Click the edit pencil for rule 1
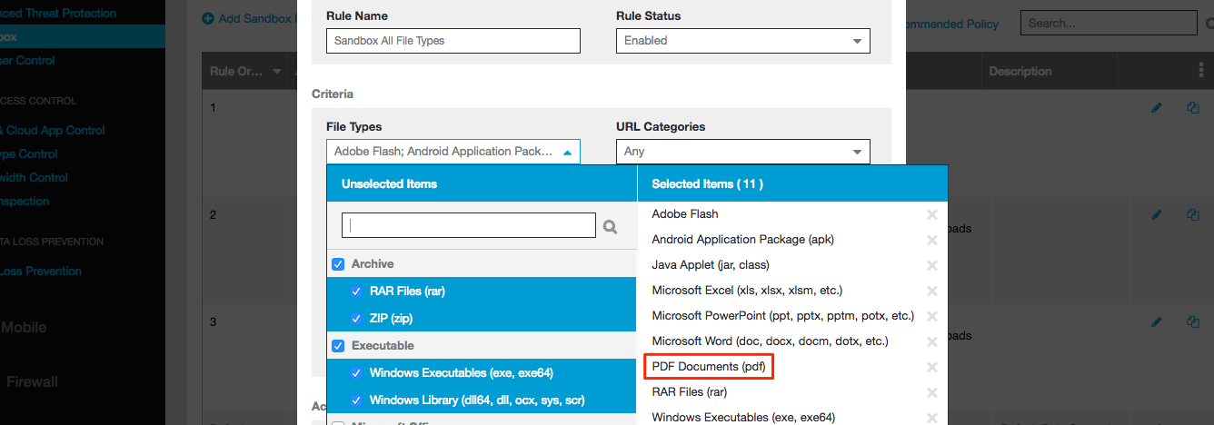This screenshot has width=1214, height=425. tap(1157, 107)
